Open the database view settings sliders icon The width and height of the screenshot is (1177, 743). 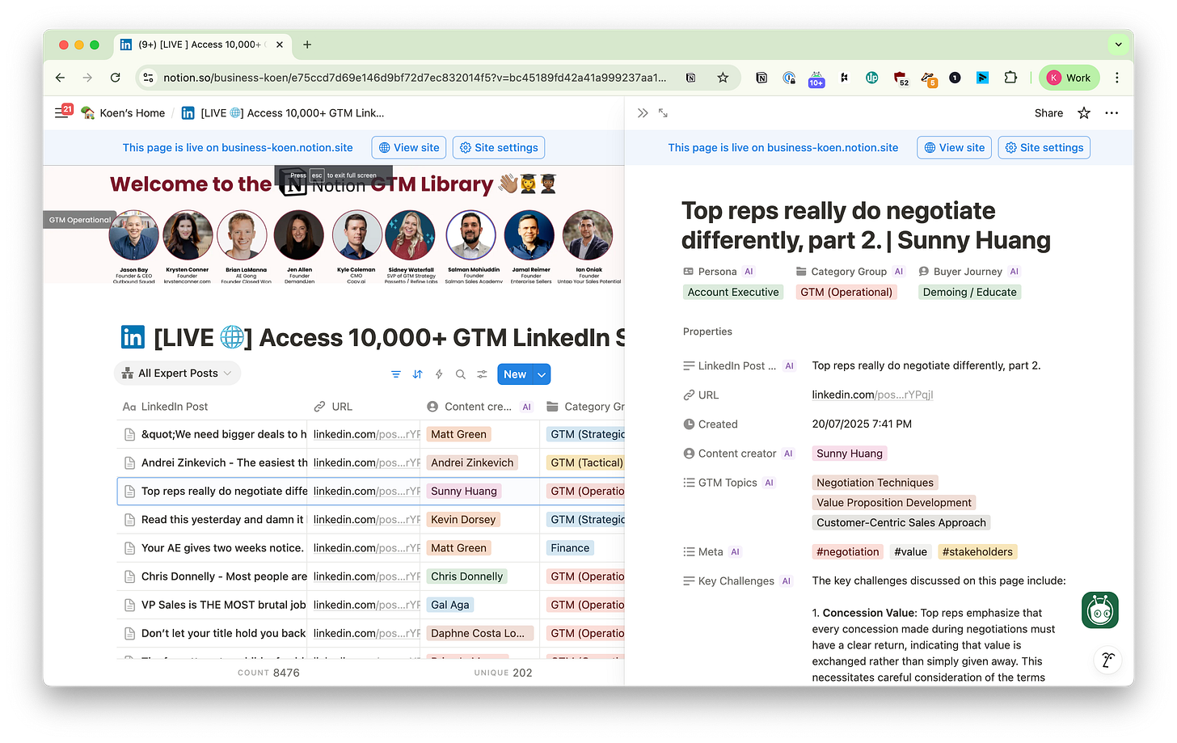[482, 374]
